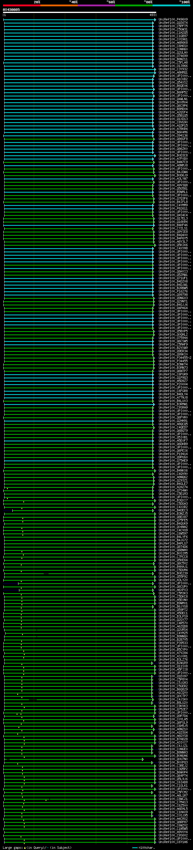Click the yellow gap marker on the UniRef100_C8WC21 bar
The height and width of the screenshot is (850, 193).
tap(46, 800)
